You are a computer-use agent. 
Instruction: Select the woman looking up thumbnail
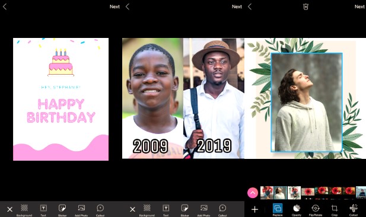281,193
